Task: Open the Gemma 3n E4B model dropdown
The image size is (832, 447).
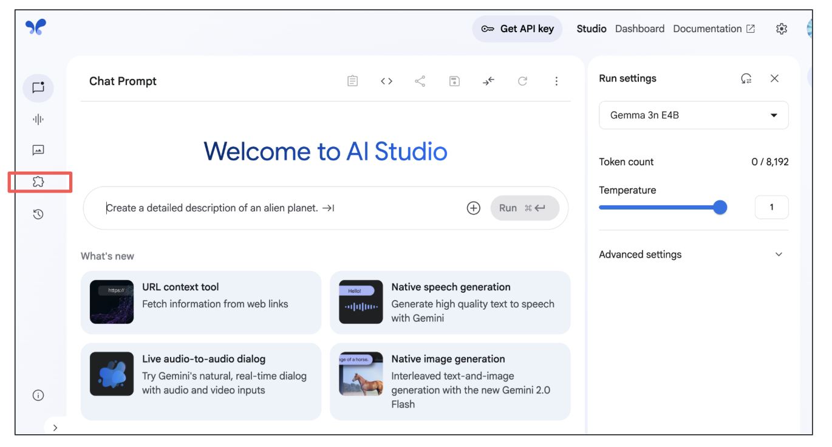Action: (x=694, y=115)
